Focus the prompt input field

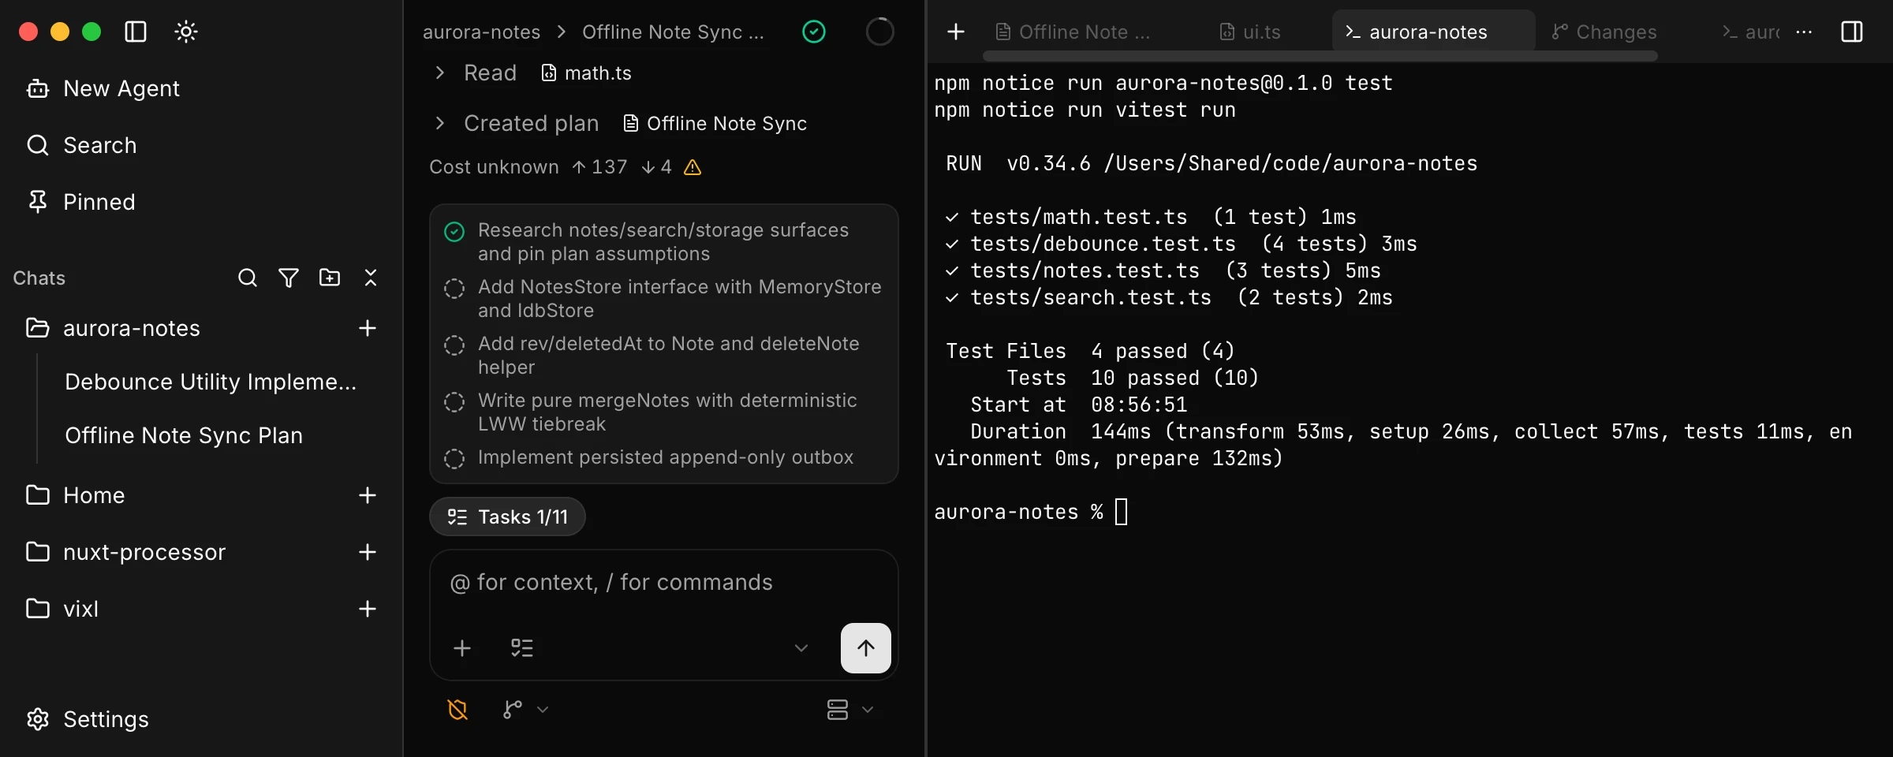pyautogui.click(x=663, y=583)
